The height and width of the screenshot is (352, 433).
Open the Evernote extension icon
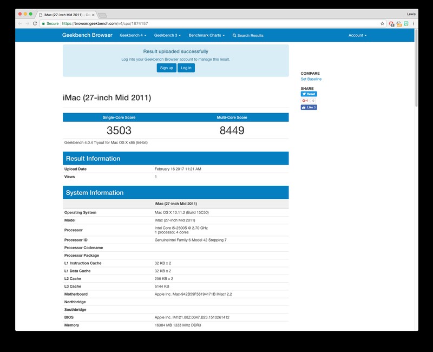(x=405, y=24)
